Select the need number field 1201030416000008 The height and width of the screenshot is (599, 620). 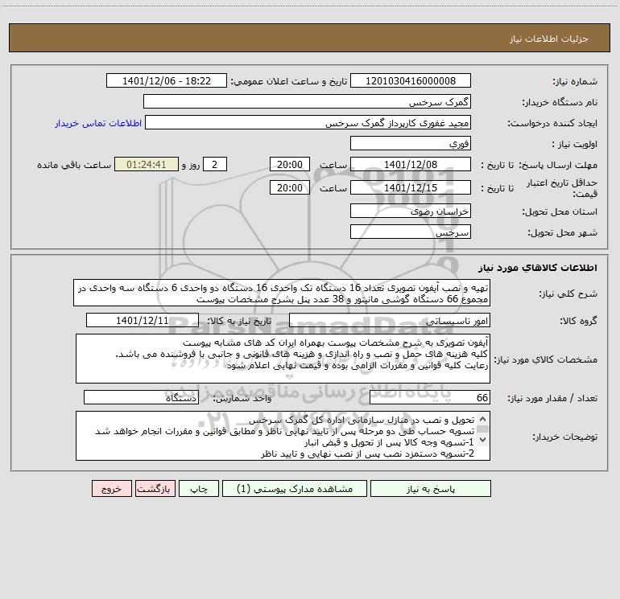411,81
